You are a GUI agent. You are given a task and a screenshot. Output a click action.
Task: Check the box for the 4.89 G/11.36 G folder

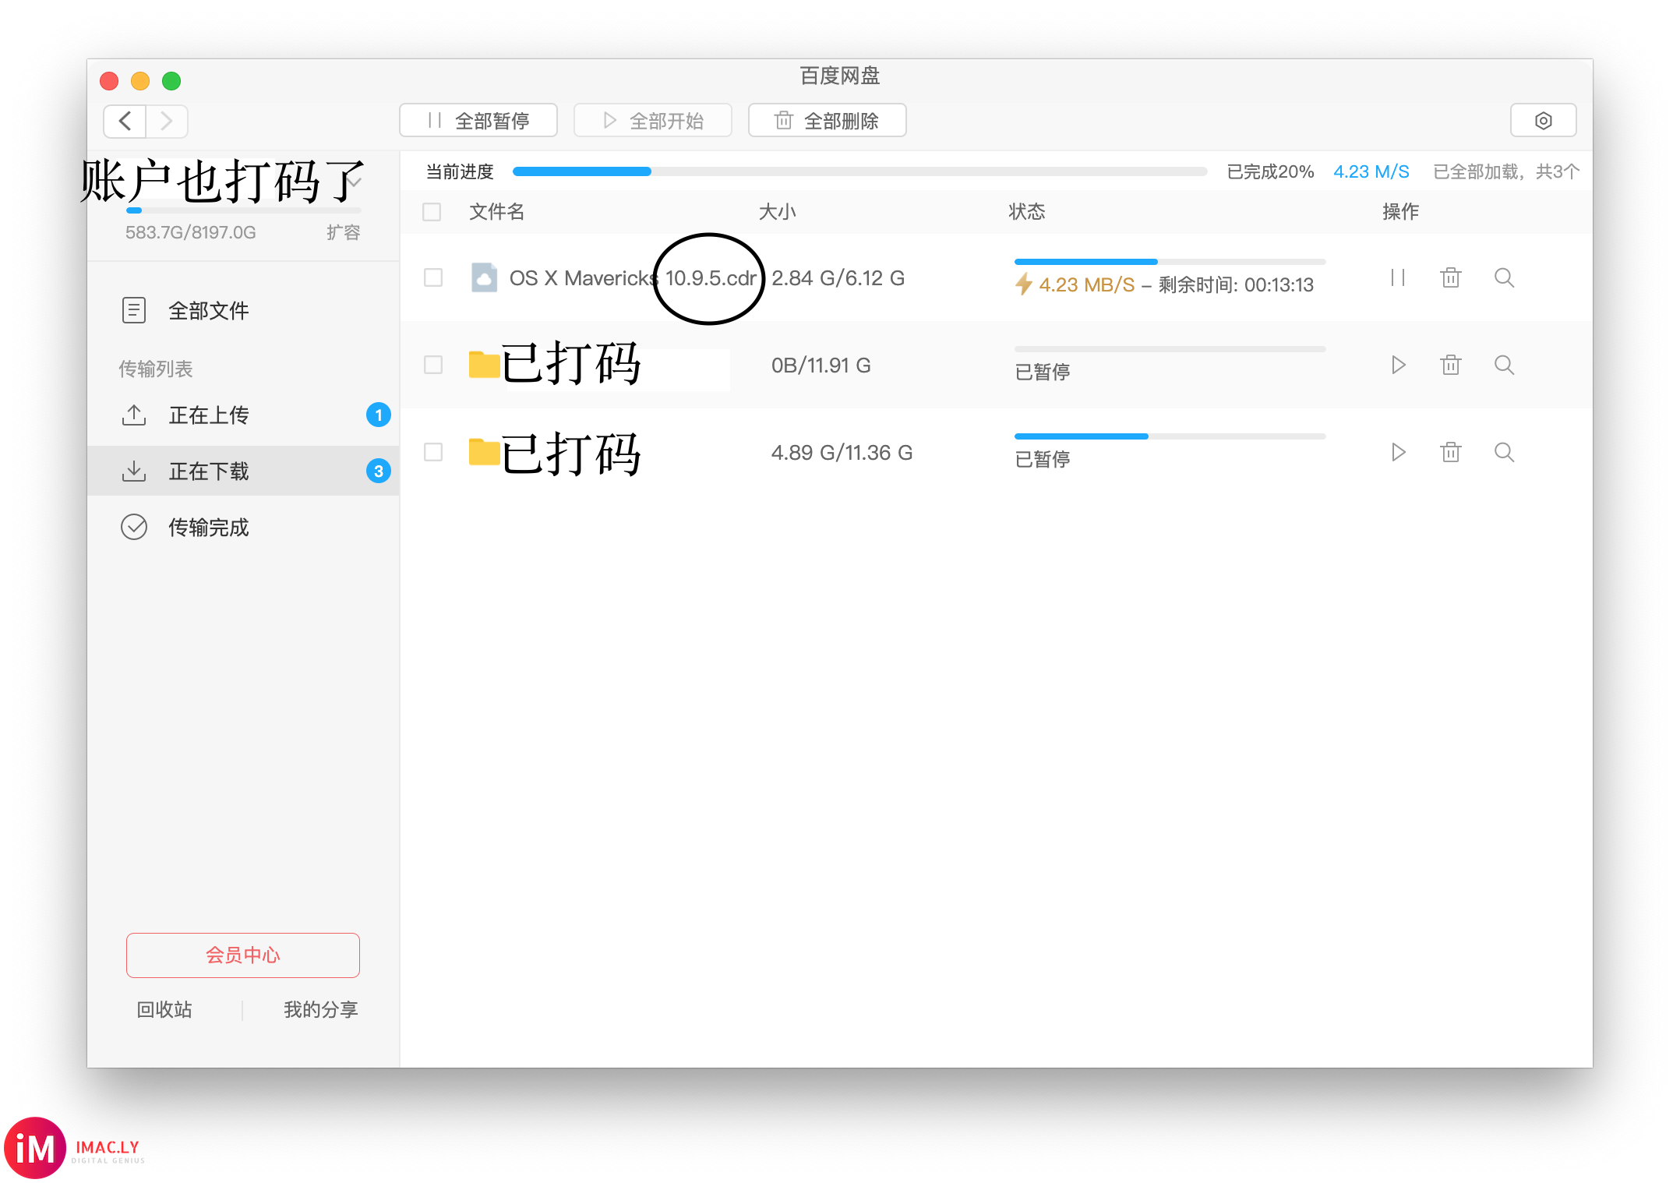coord(433,452)
